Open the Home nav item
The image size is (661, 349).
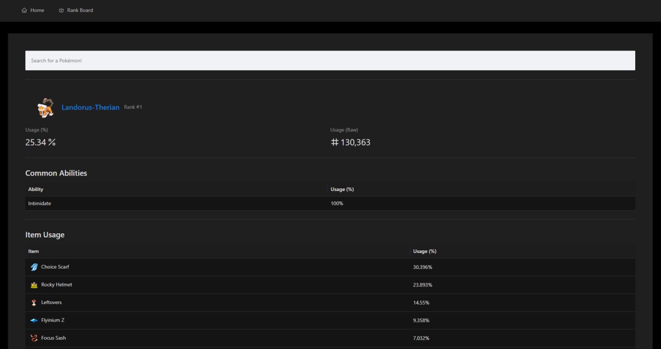33,10
